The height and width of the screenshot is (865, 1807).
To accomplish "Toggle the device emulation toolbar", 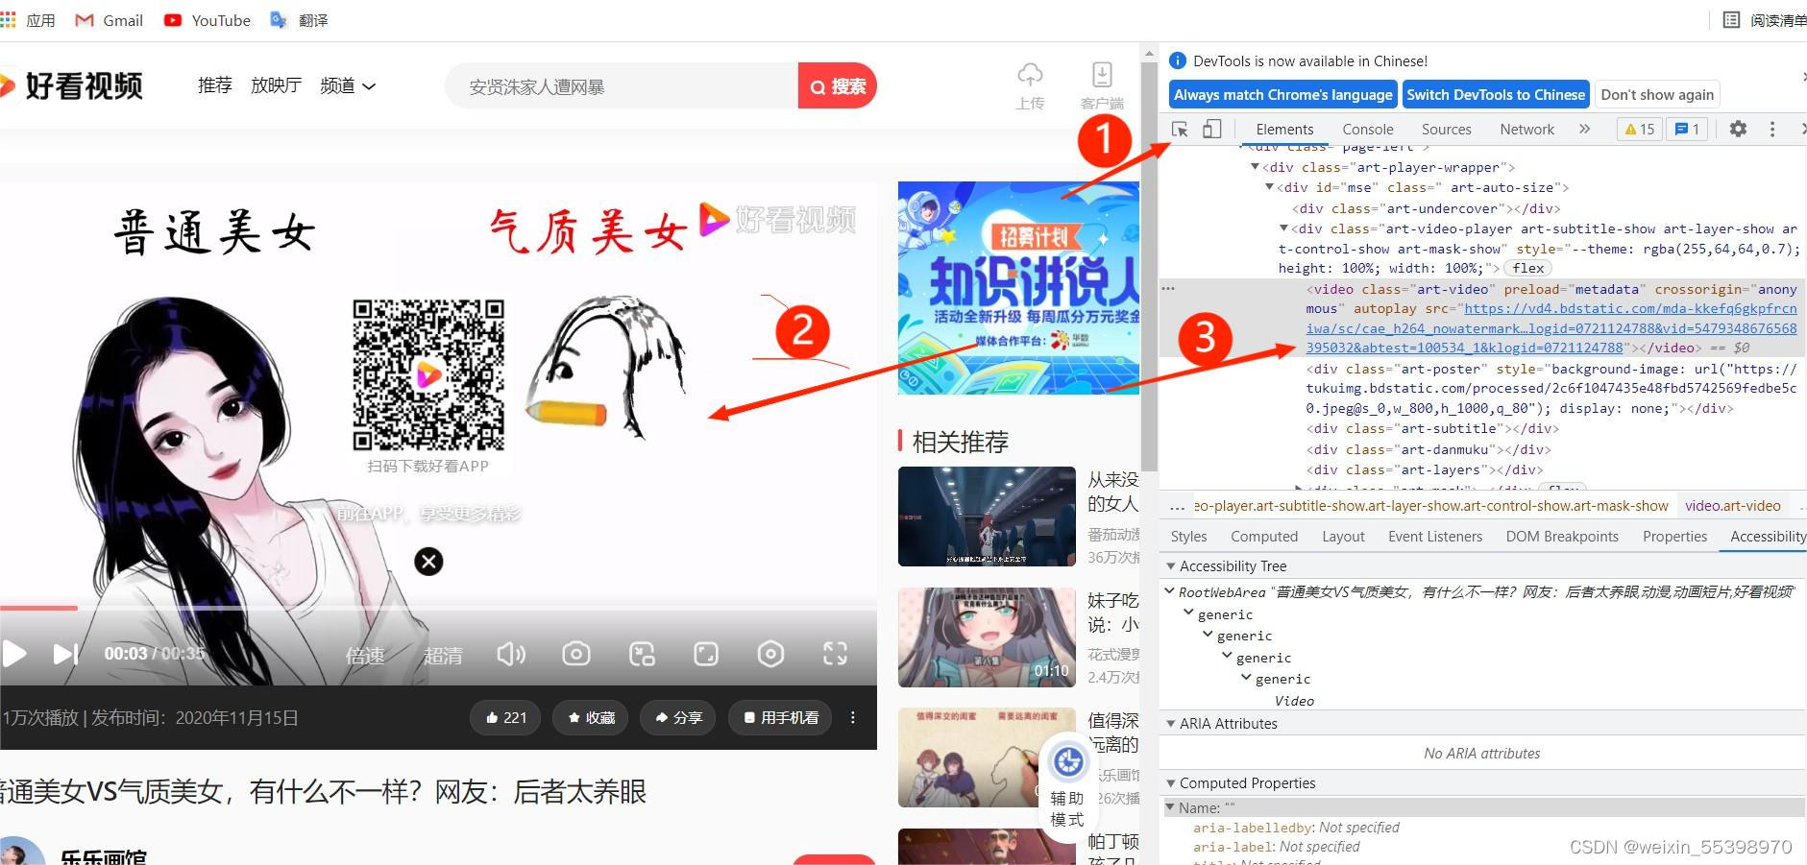I will click(1211, 129).
